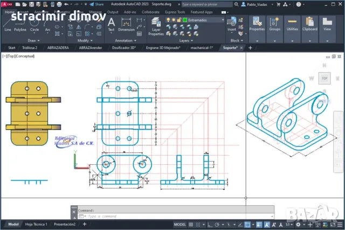Viewport: 345px width, 230px height.
Task: Click the Undo arrow icon
Action: 66,4
